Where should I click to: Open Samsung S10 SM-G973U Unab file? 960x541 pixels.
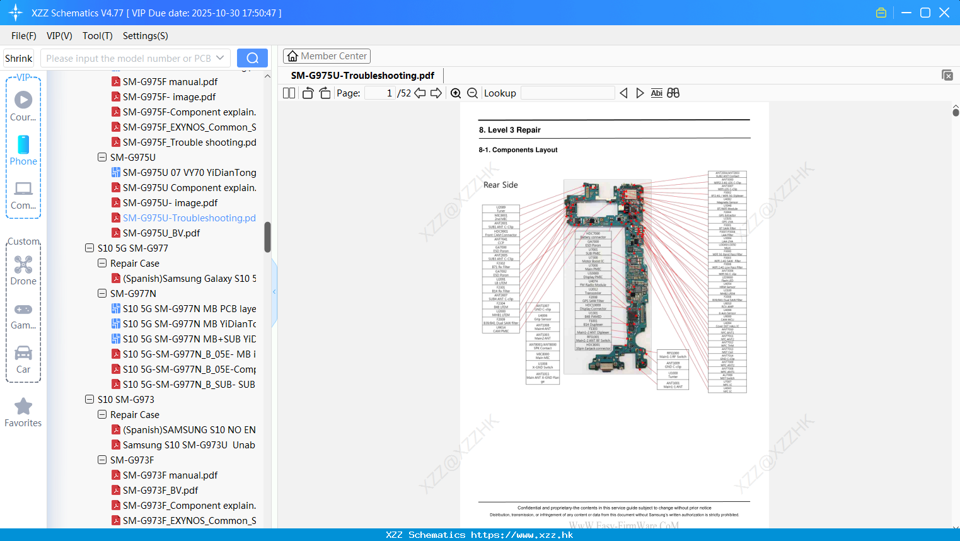tap(183, 445)
